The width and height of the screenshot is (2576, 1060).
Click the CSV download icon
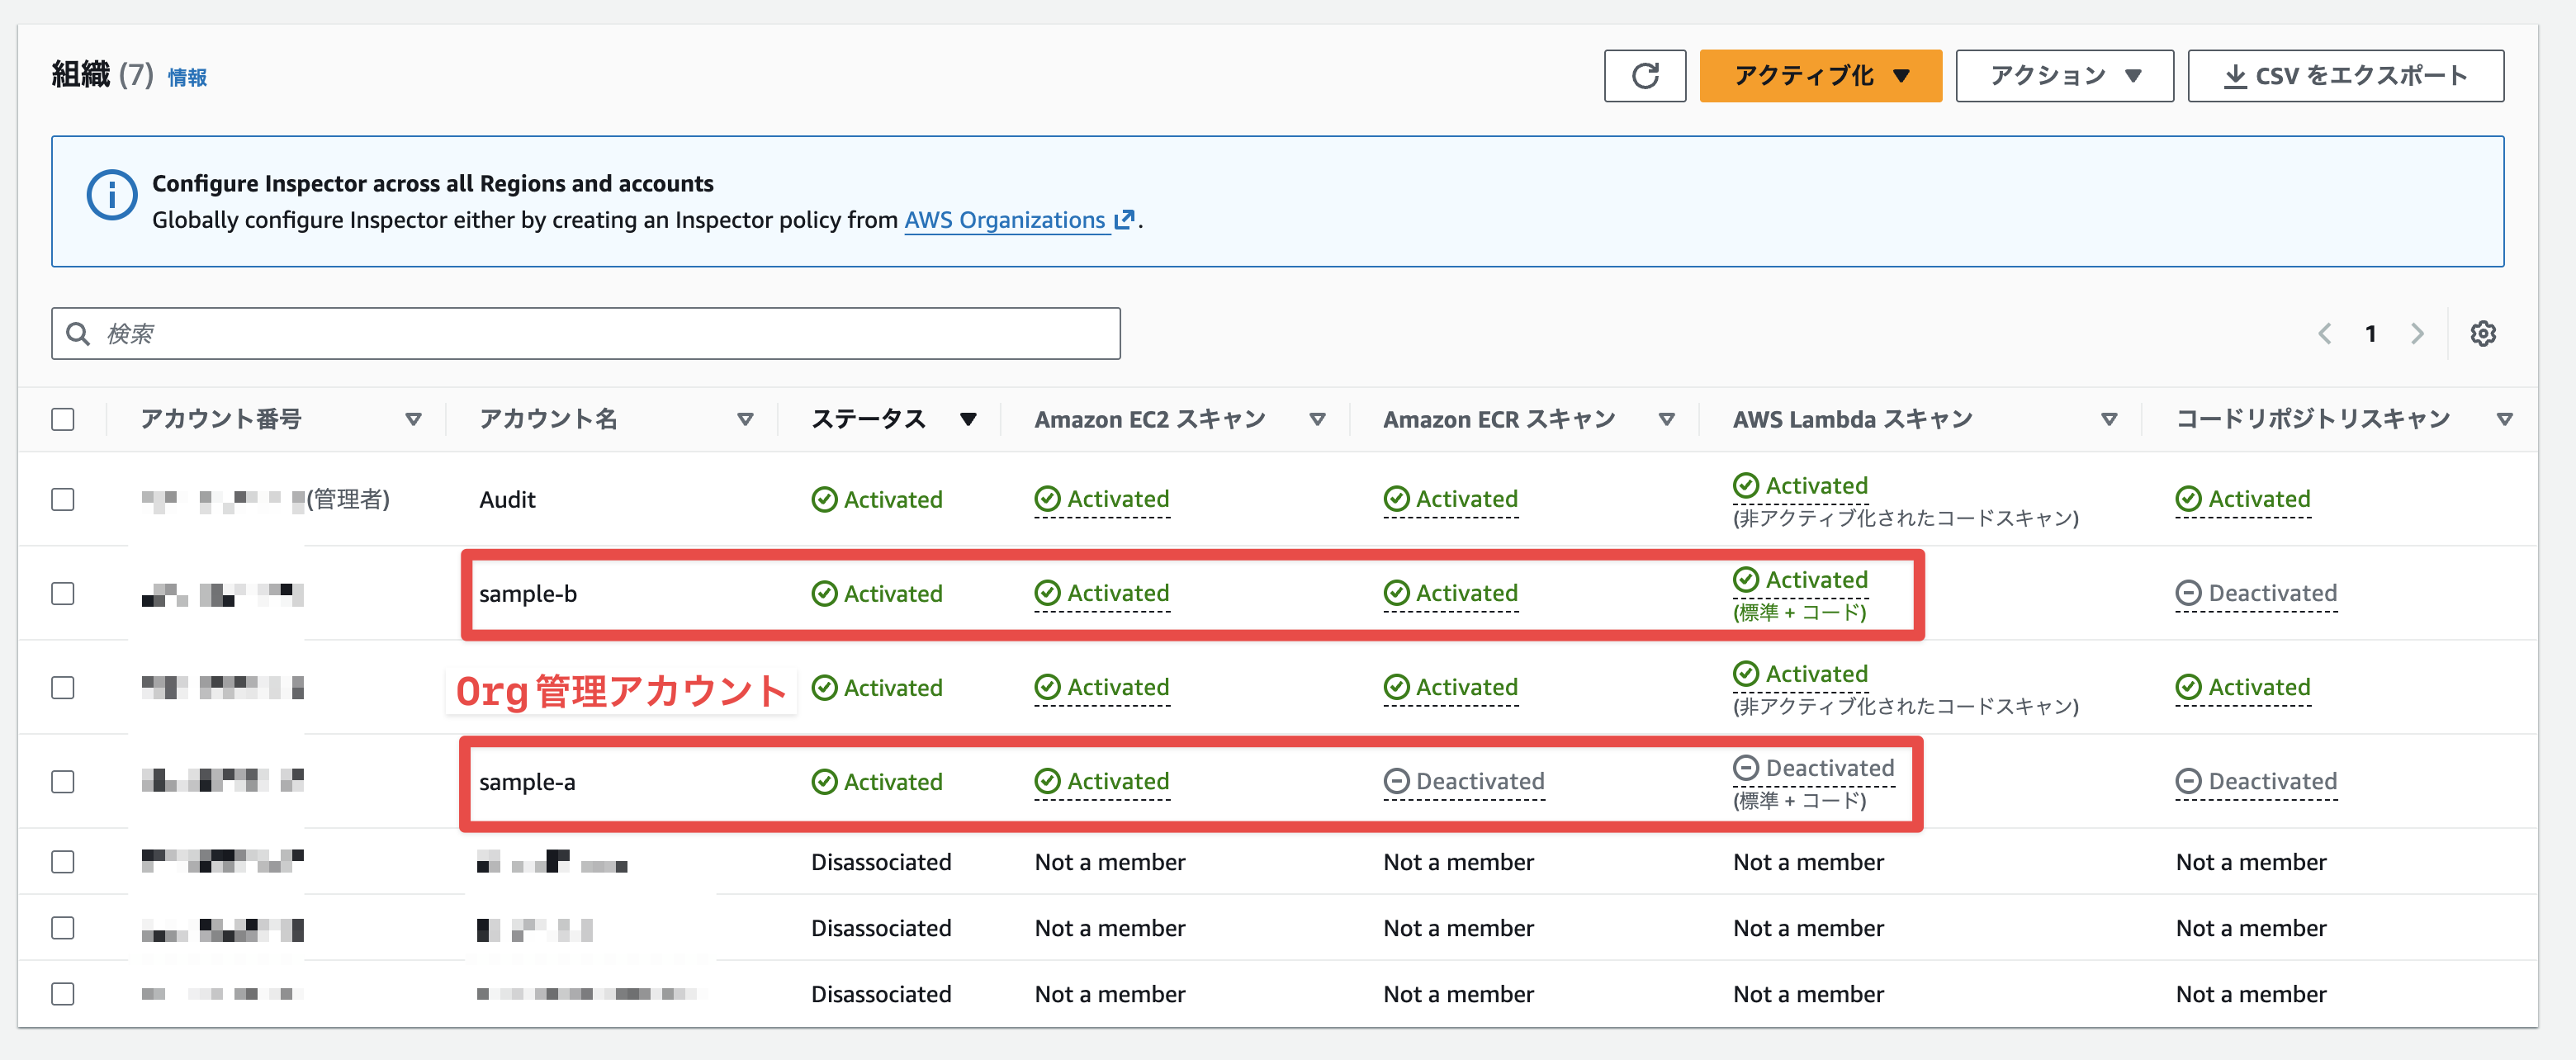coord(2234,77)
